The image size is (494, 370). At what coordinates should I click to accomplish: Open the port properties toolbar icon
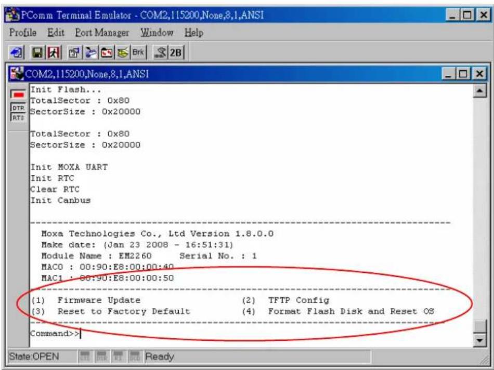(x=75, y=52)
